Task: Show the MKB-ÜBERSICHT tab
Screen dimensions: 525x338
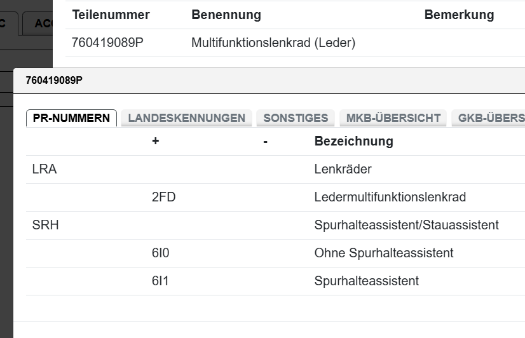Action: [x=393, y=118]
